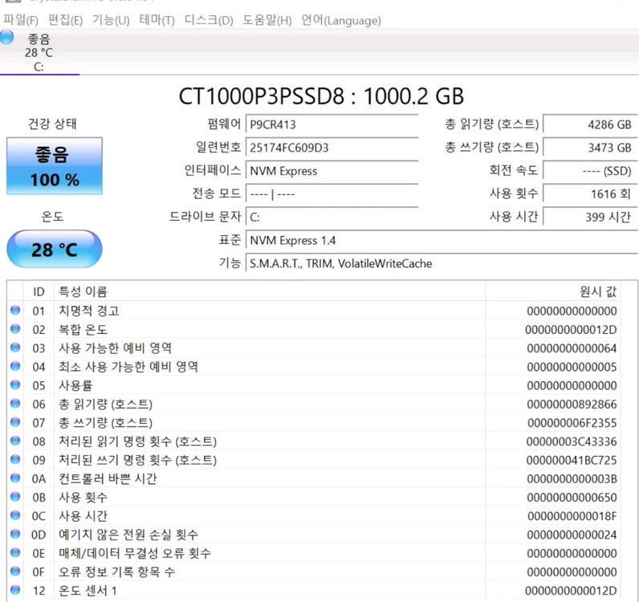The height and width of the screenshot is (602, 639).
Task: Click the serial number field 25174FC609D3
Action: (x=332, y=148)
